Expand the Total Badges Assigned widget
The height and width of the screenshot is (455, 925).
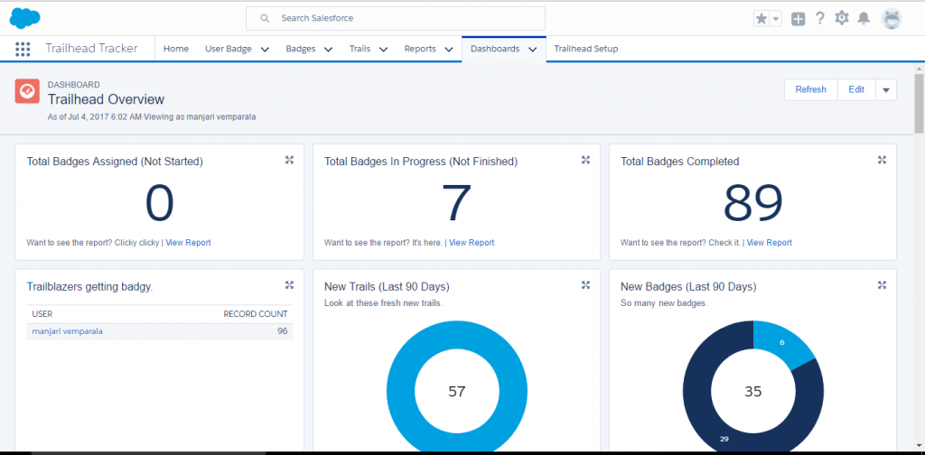click(x=289, y=160)
